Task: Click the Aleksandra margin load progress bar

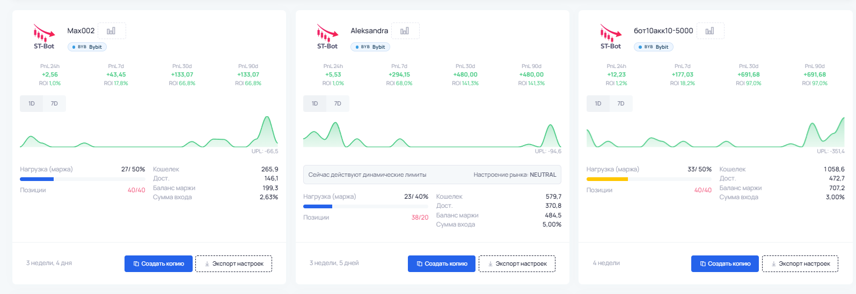Action: (366, 206)
